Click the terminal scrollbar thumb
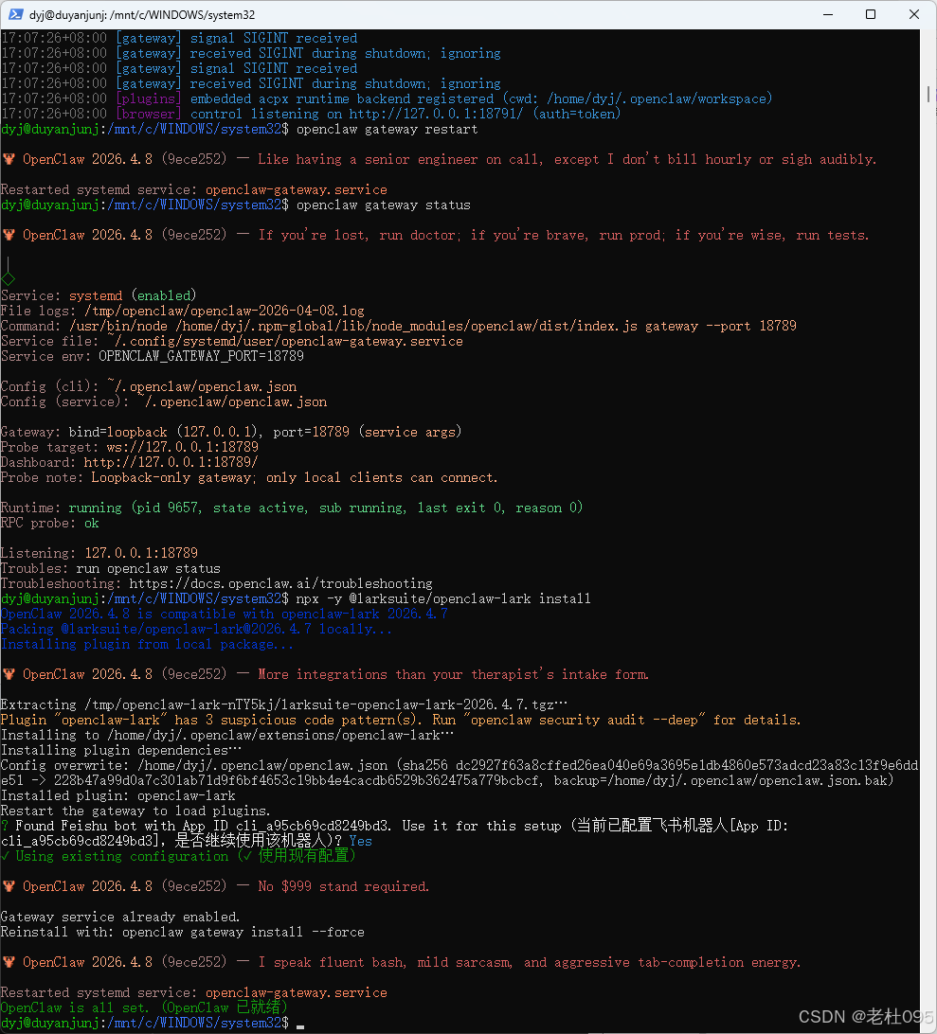This screenshot has width=937, height=1034. pos(928,95)
